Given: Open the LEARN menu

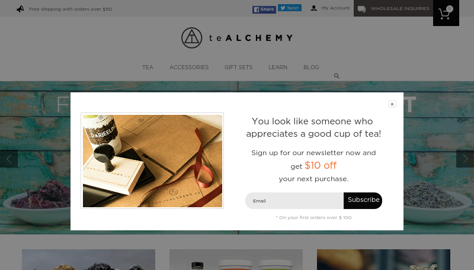Looking at the screenshot, I should 278,67.
